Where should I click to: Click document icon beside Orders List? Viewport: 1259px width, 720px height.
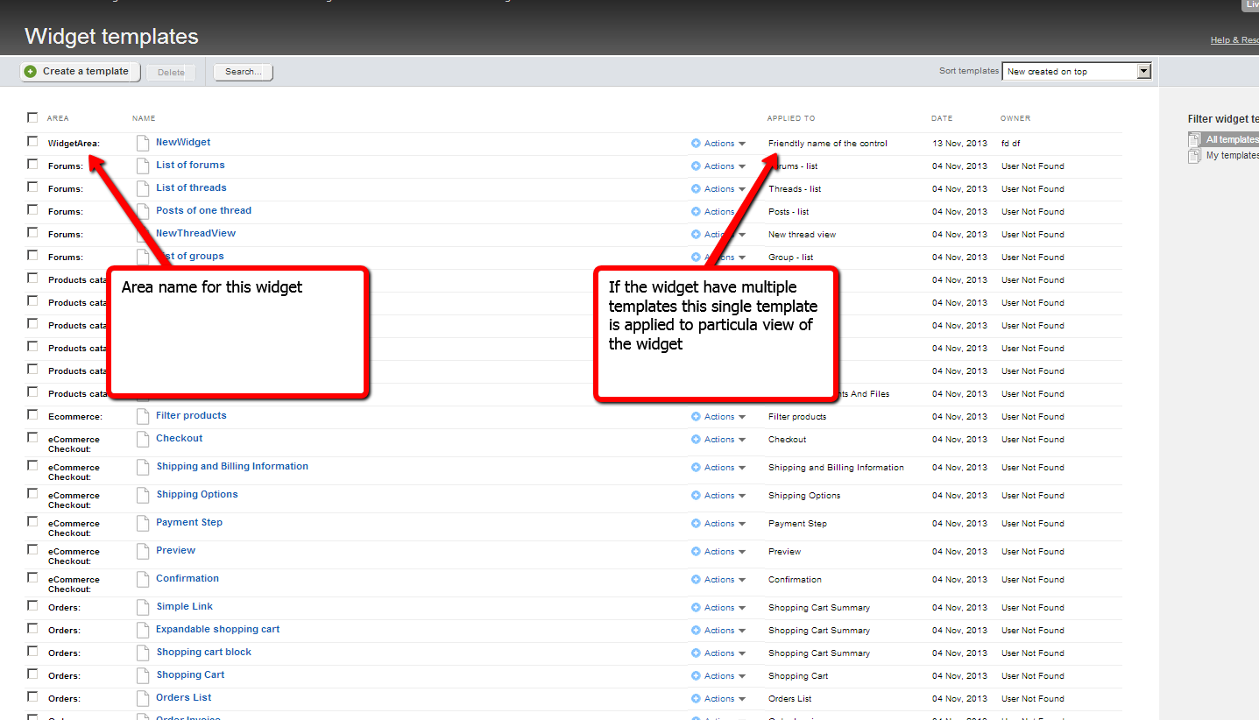[x=143, y=698]
